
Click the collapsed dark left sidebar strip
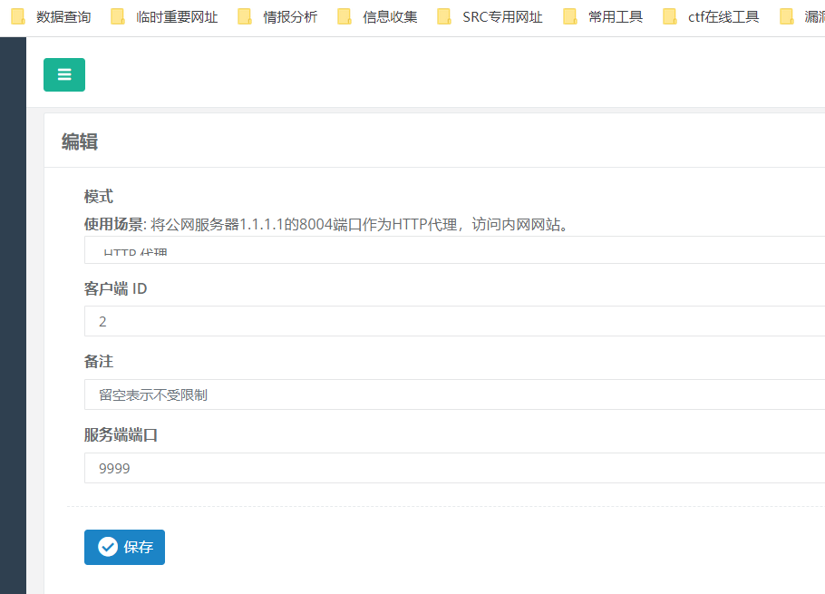point(13,317)
